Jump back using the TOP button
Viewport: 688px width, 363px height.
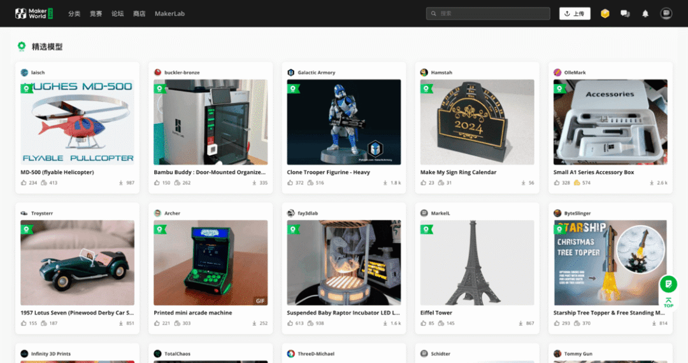click(x=668, y=303)
